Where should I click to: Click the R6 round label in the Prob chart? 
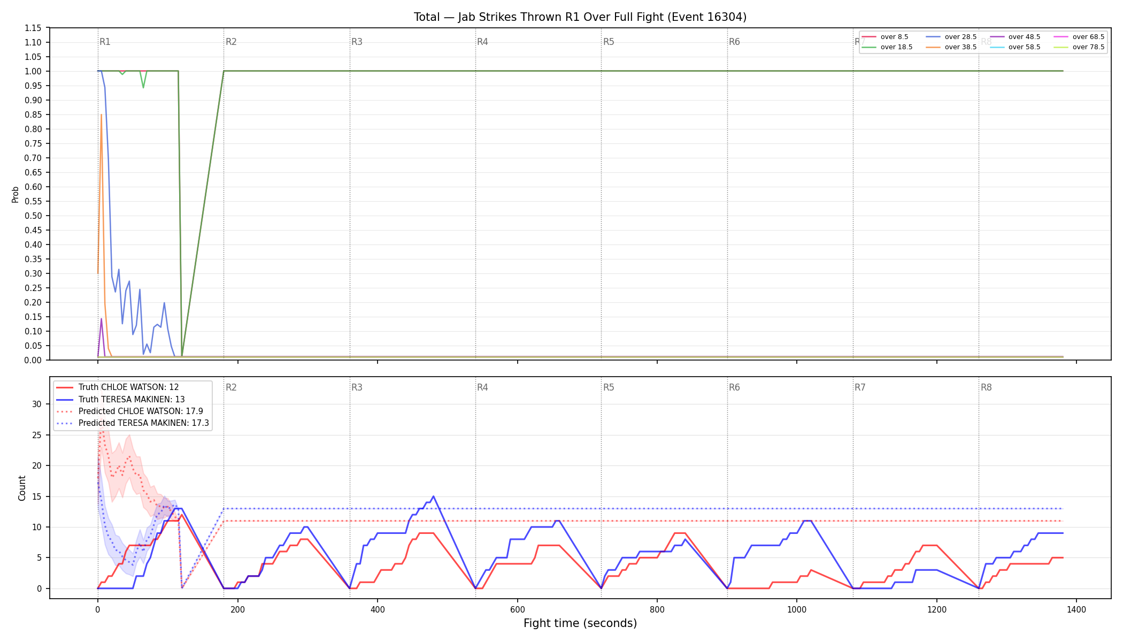pos(734,42)
